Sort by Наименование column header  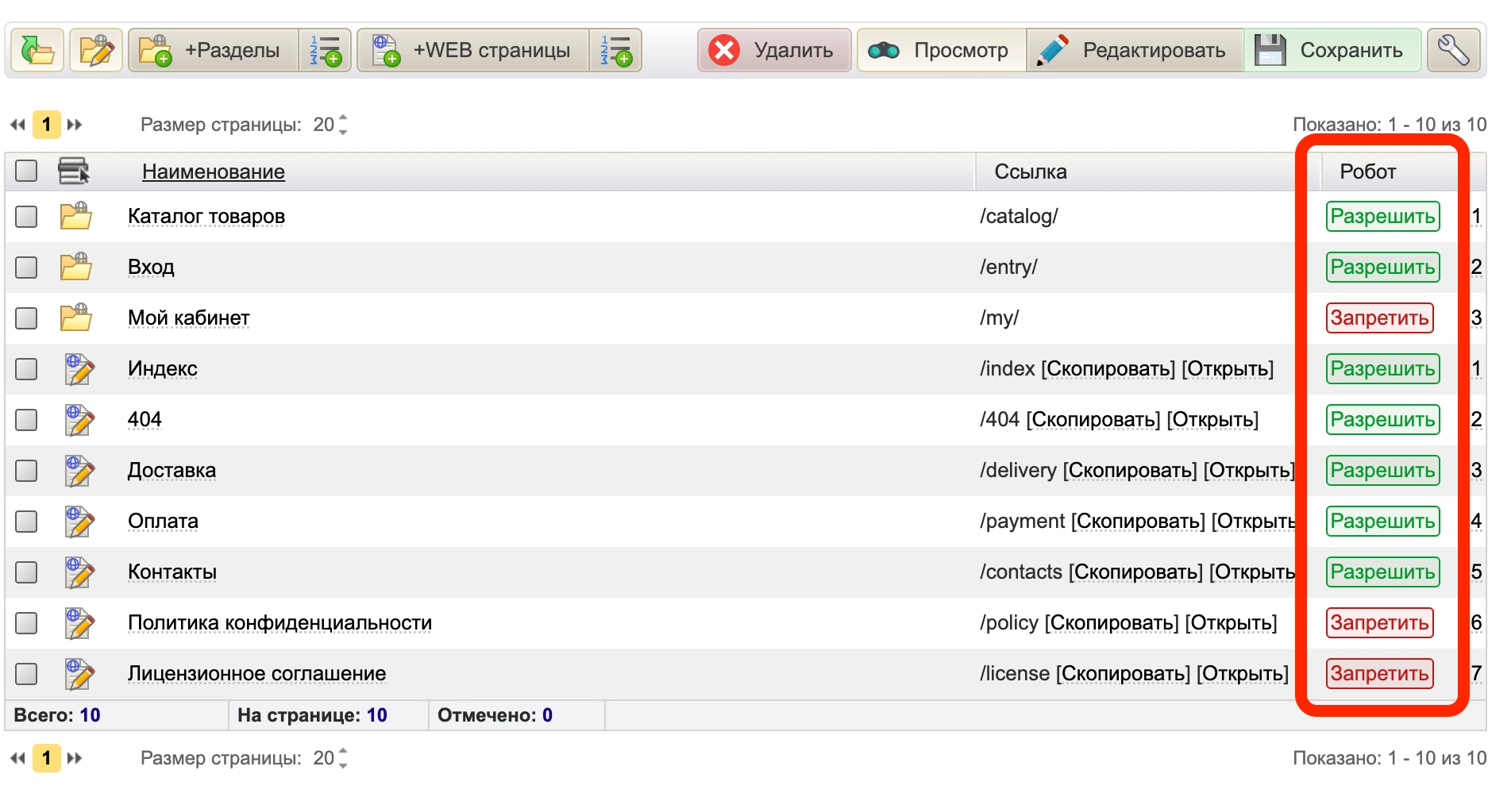(x=214, y=171)
